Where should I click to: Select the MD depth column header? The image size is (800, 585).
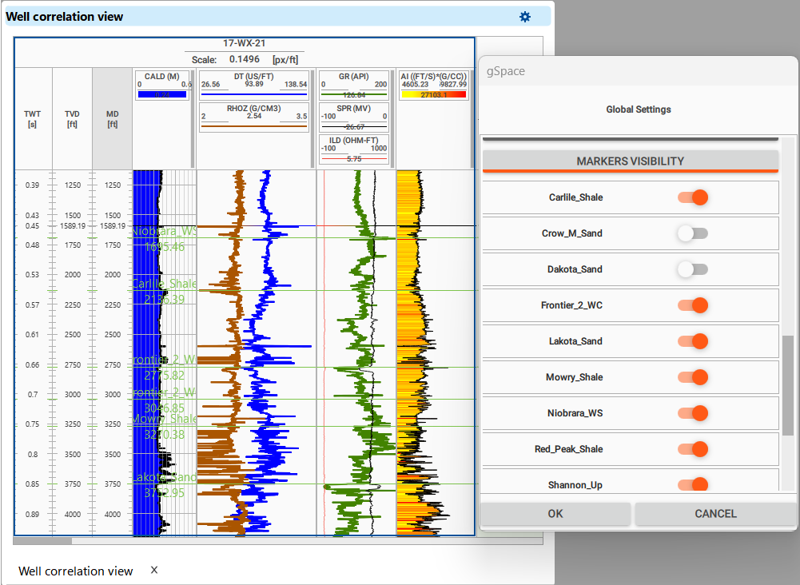click(112, 119)
